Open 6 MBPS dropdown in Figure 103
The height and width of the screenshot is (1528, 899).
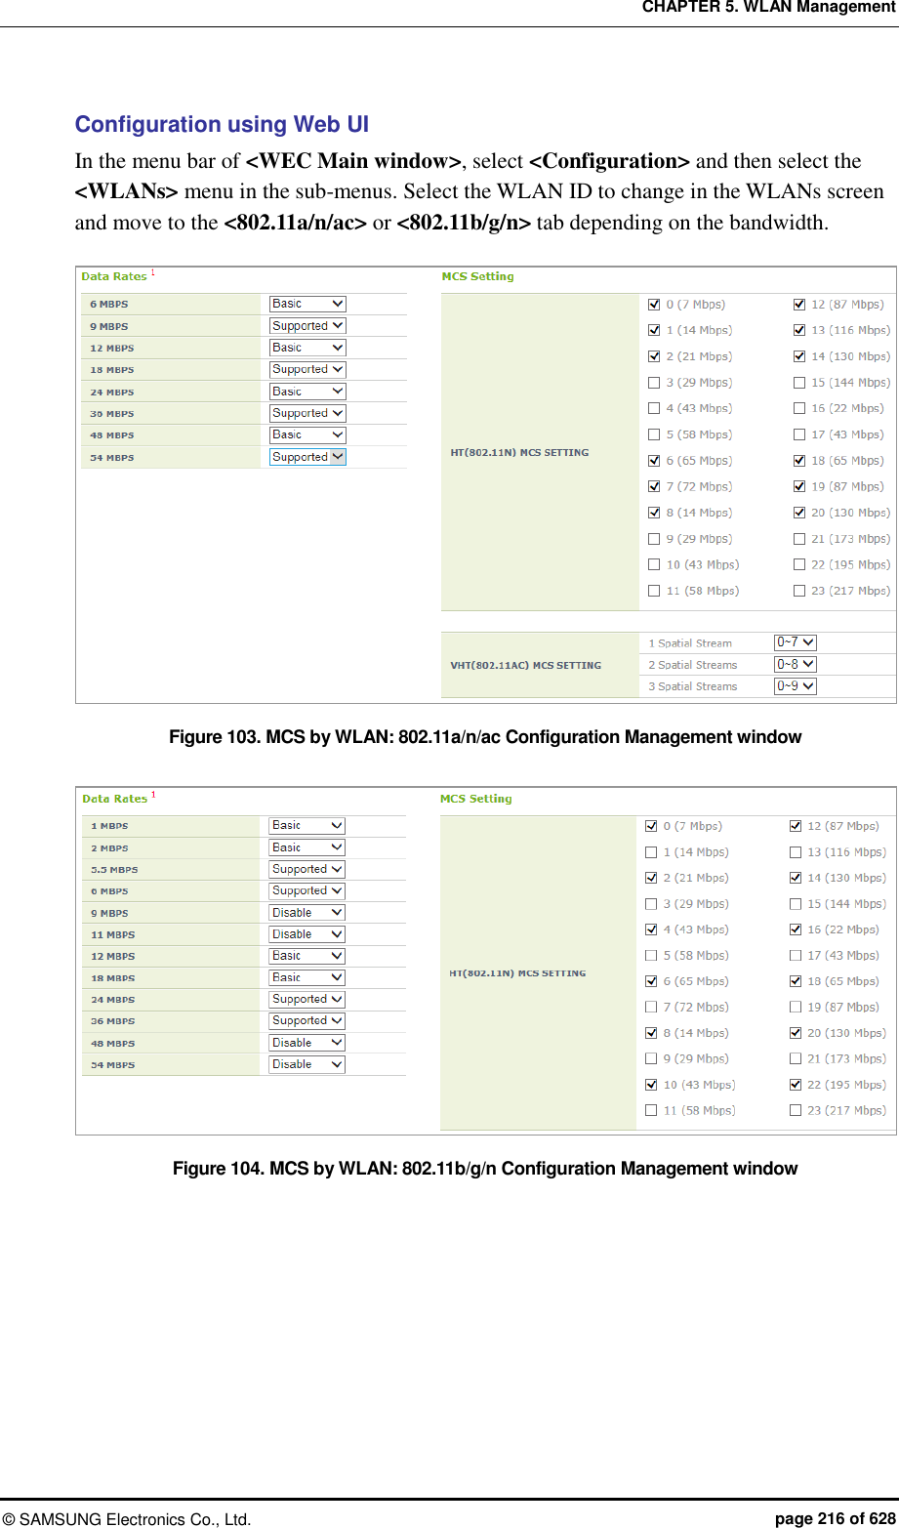(x=307, y=304)
